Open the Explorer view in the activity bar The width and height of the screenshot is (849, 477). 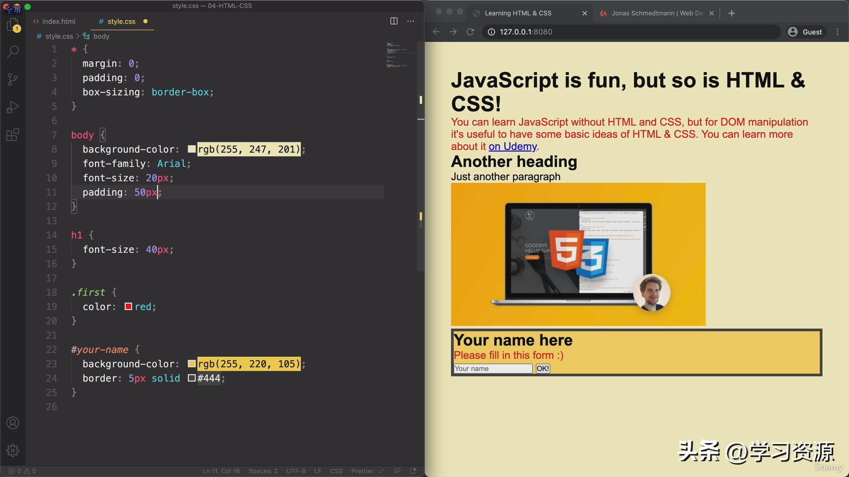click(12, 24)
